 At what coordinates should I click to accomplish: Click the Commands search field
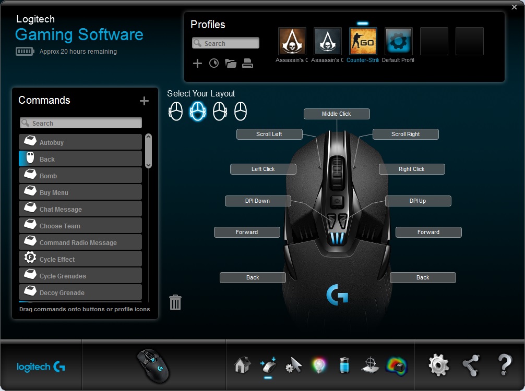81,123
